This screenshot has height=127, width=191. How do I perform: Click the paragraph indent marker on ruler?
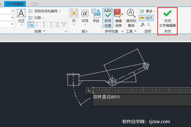(93, 93)
